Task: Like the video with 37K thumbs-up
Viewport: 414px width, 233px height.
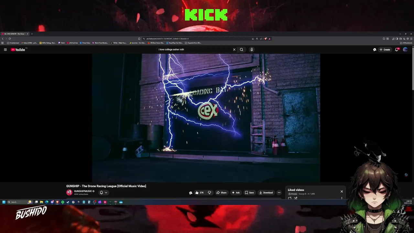Action: 199,193
